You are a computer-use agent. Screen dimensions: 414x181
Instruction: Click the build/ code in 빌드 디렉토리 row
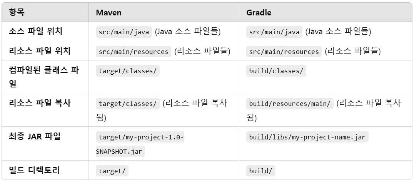pos(260,171)
